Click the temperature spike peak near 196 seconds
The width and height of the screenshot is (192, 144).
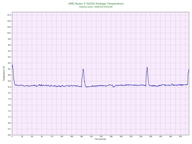coord(83,69)
